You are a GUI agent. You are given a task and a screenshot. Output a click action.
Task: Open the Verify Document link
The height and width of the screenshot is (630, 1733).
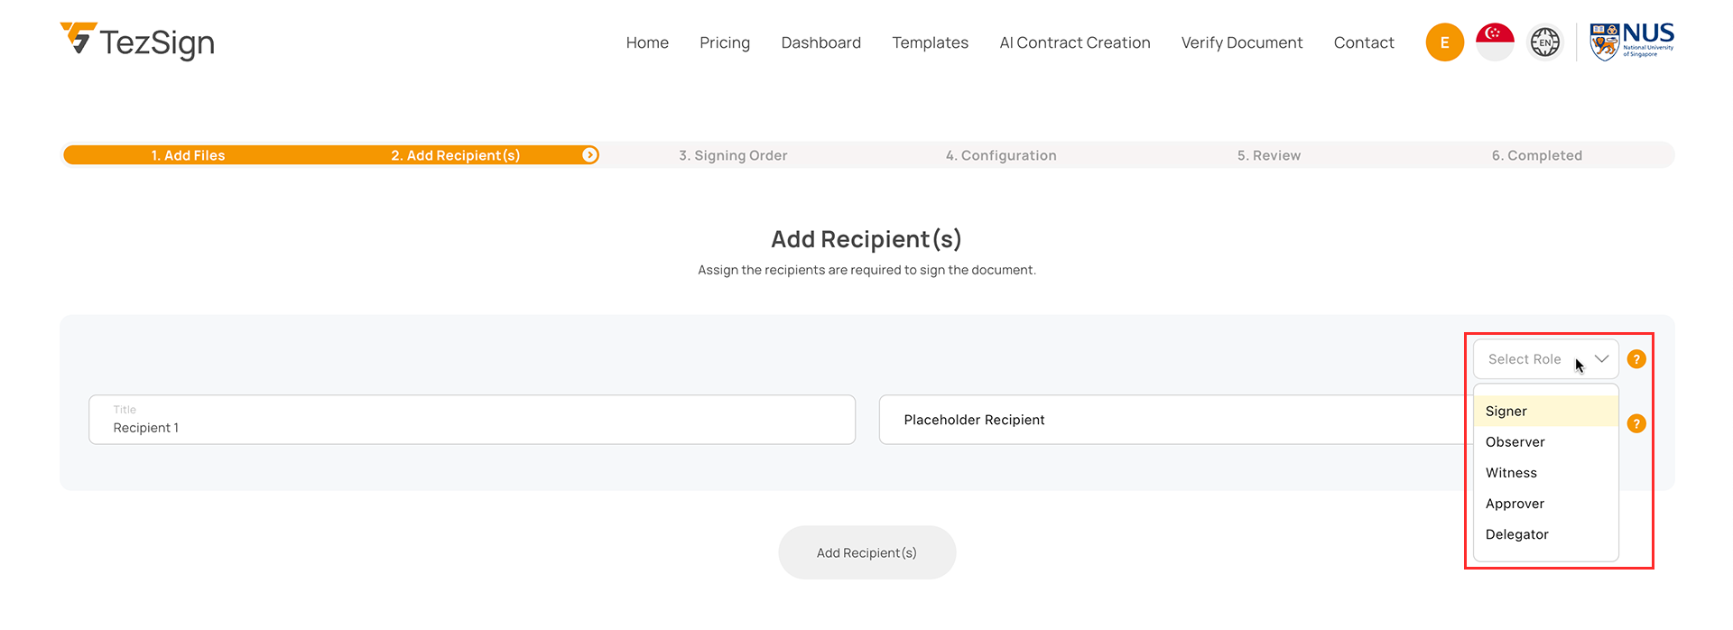1241,42
